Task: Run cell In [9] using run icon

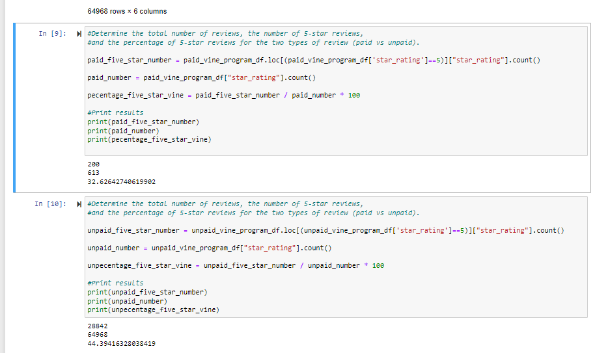Action: pos(79,34)
